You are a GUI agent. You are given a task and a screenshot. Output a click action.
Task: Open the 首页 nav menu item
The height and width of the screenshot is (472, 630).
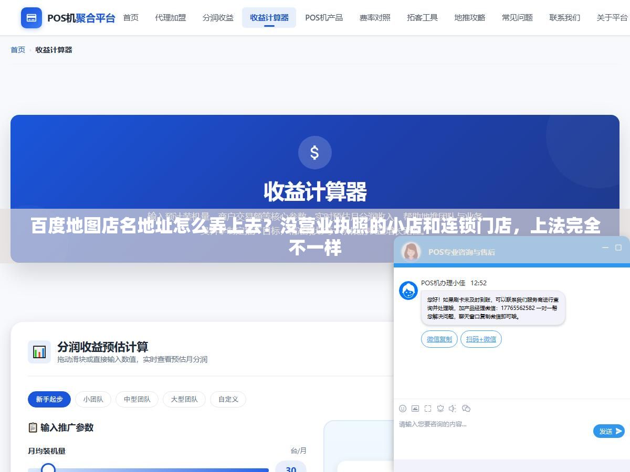point(131,18)
